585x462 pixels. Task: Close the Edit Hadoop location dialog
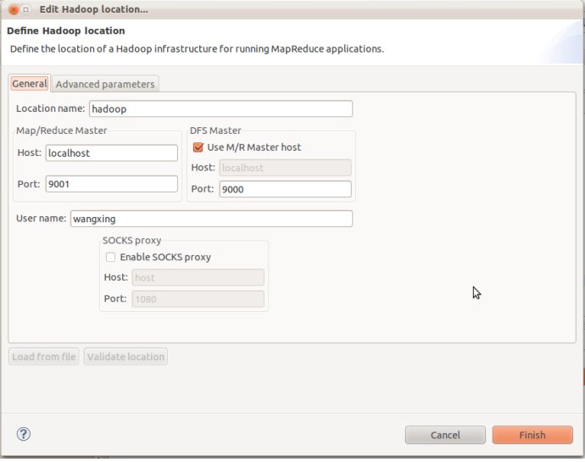[14, 9]
